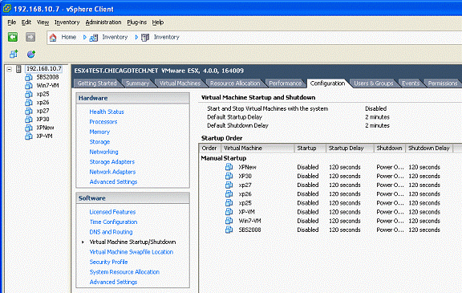The height and width of the screenshot is (293, 462).
Task: Switch to the Permissions tab
Action: (443, 83)
